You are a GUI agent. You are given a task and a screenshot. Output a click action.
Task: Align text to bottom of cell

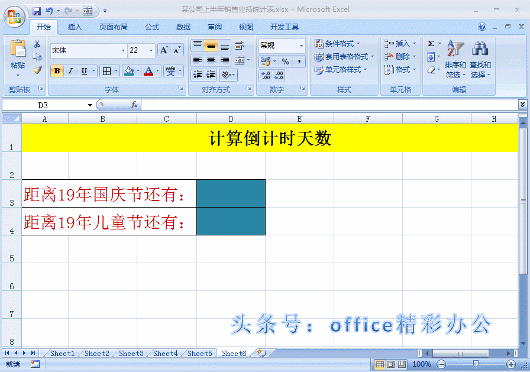click(x=224, y=45)
